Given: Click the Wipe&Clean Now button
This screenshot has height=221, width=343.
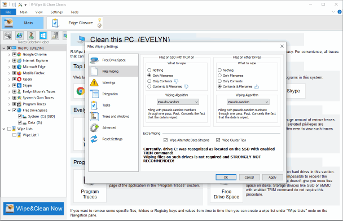Looking at the screenshot, I should [x=33, y=209].
